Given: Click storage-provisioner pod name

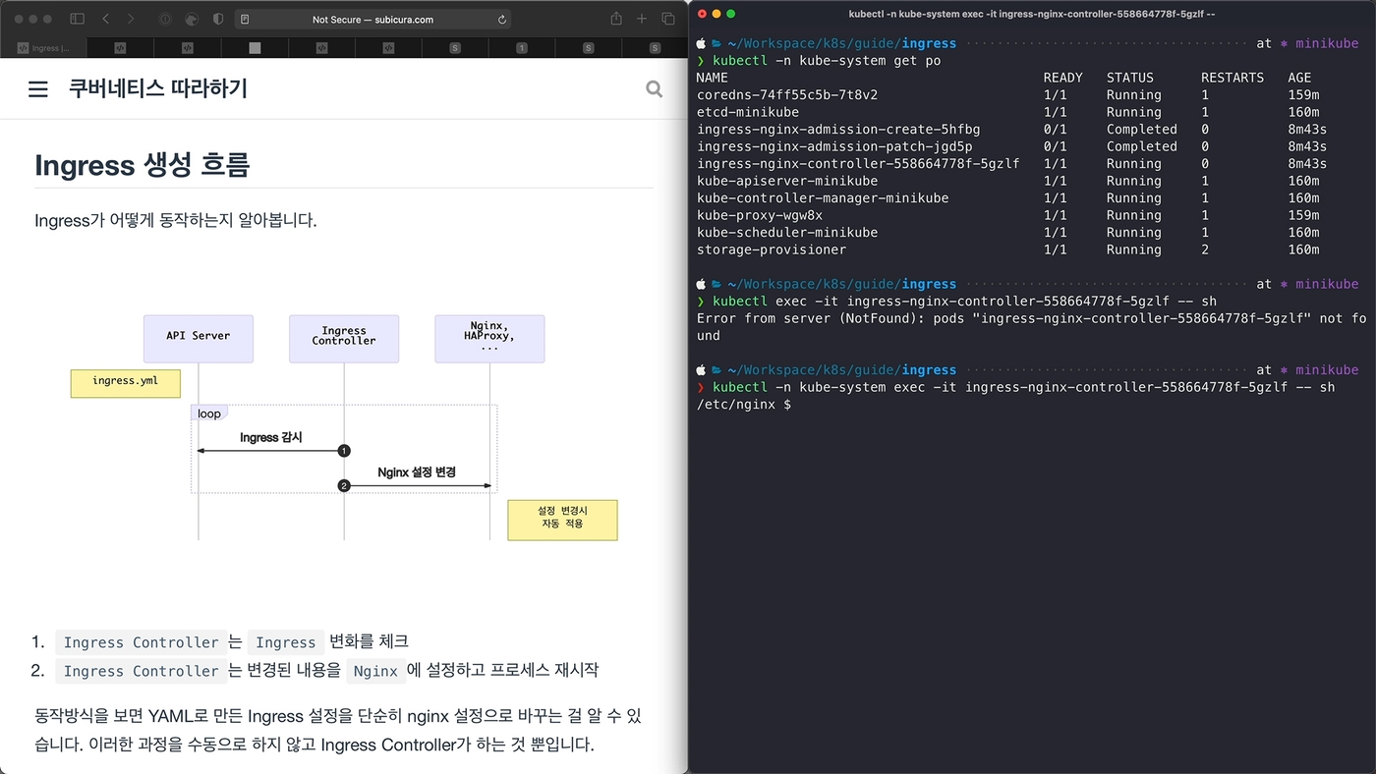Looking at the screenshot, I should coord(772,249).
